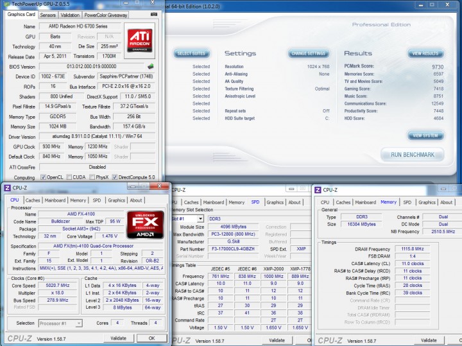Select the CPU tab in the CPU-Z CPU window

pyautogui.click(x=14, y=200)
